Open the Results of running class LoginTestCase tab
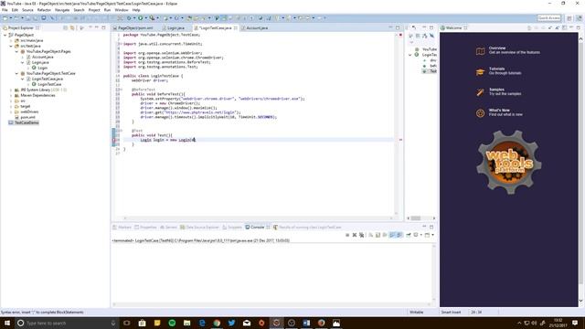The height and width of the screenshot is (329, 585). pos(307,228)
